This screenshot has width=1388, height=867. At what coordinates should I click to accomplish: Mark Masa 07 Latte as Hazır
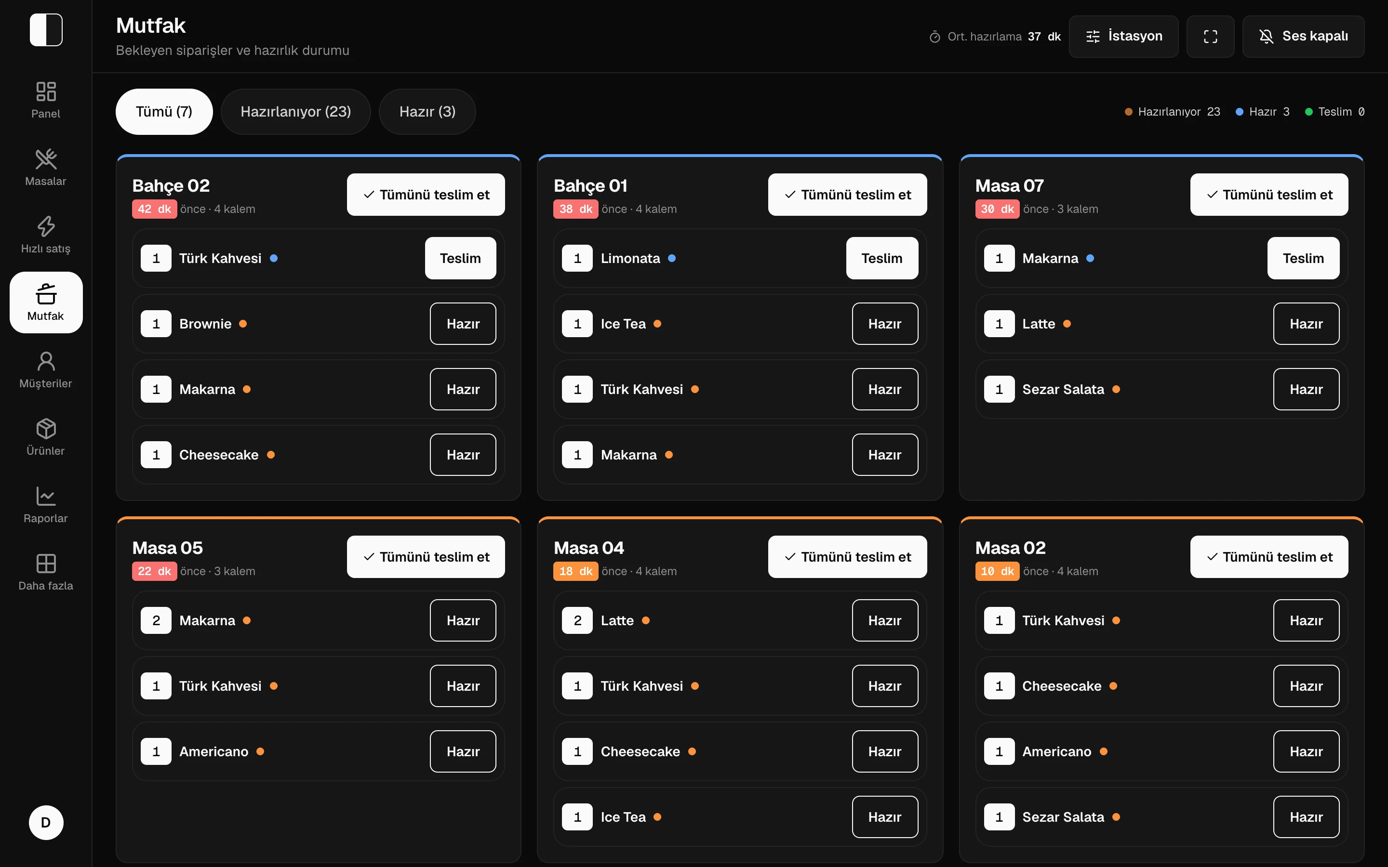[x=1306, y=324]
